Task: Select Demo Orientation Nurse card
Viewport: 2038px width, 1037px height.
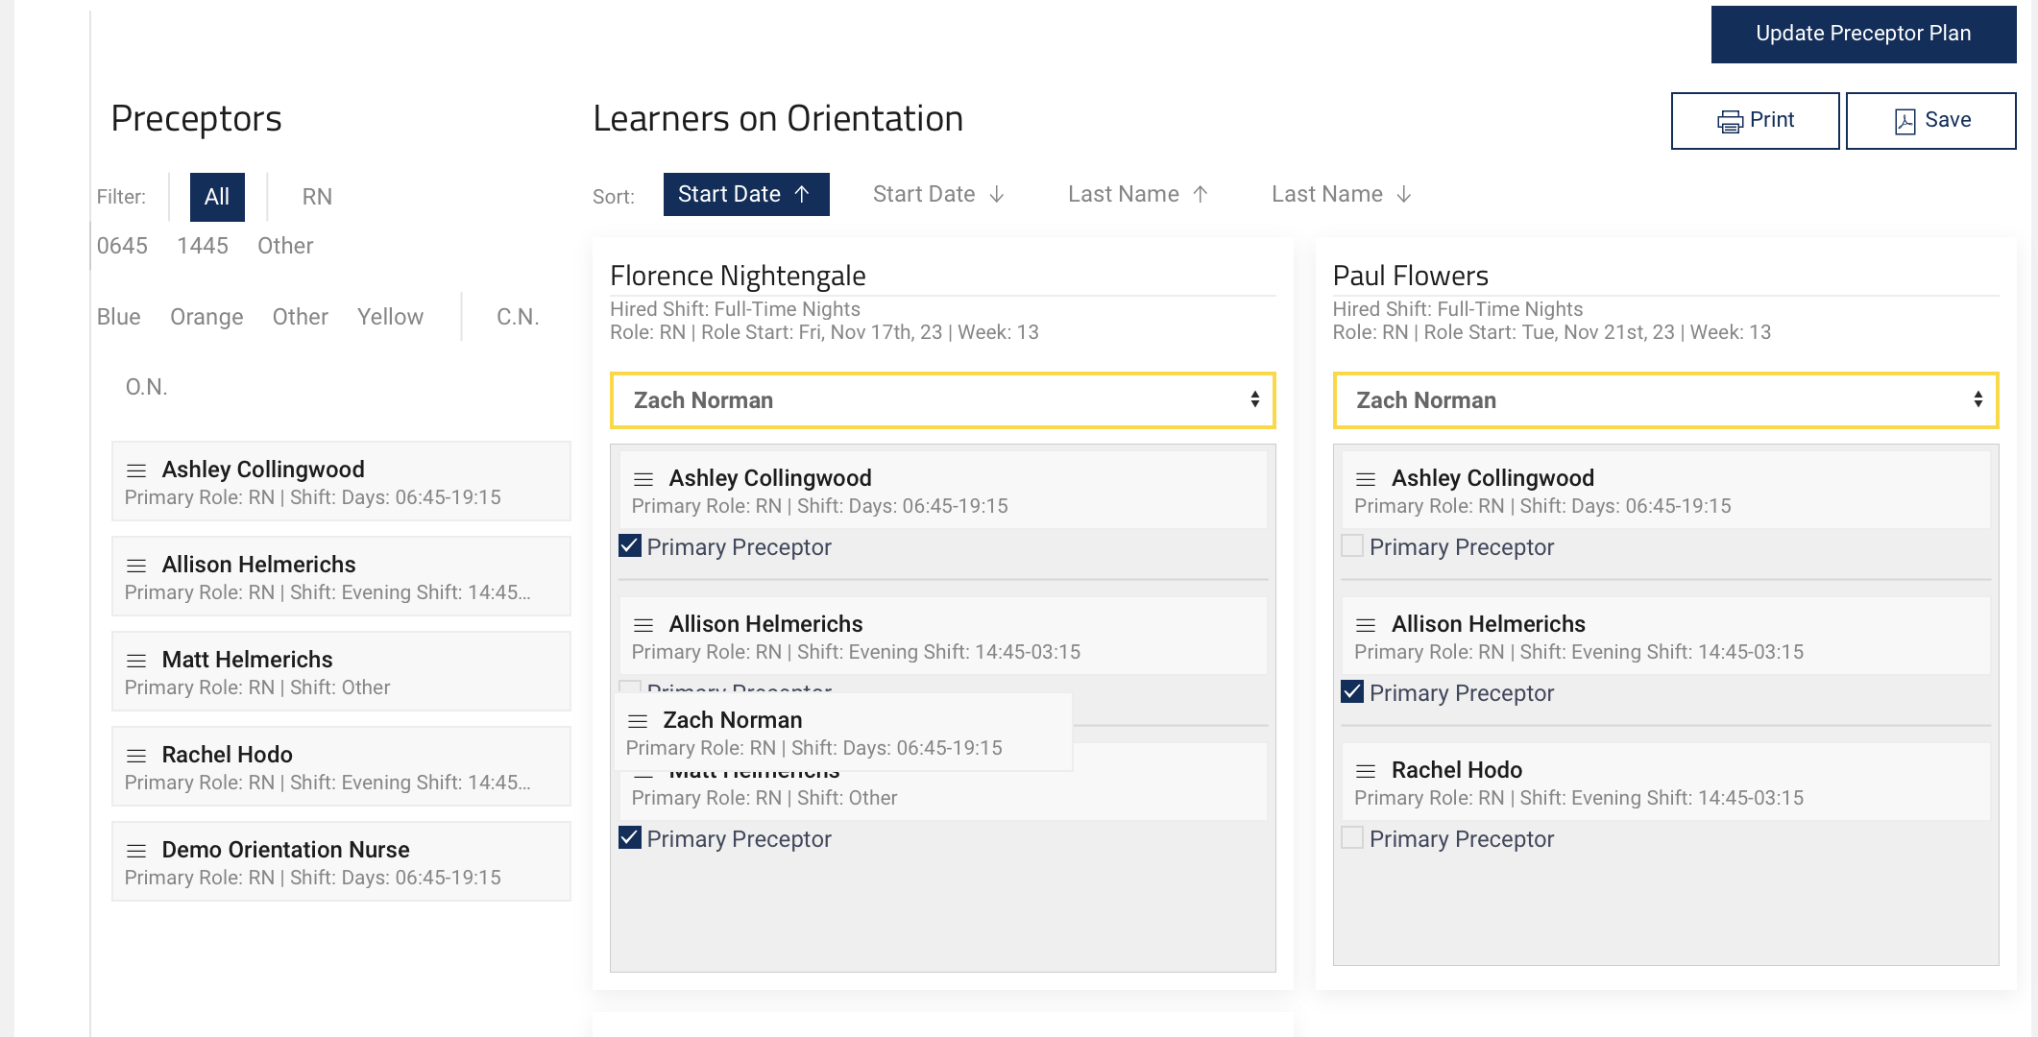Action: (x=341, y=861)
